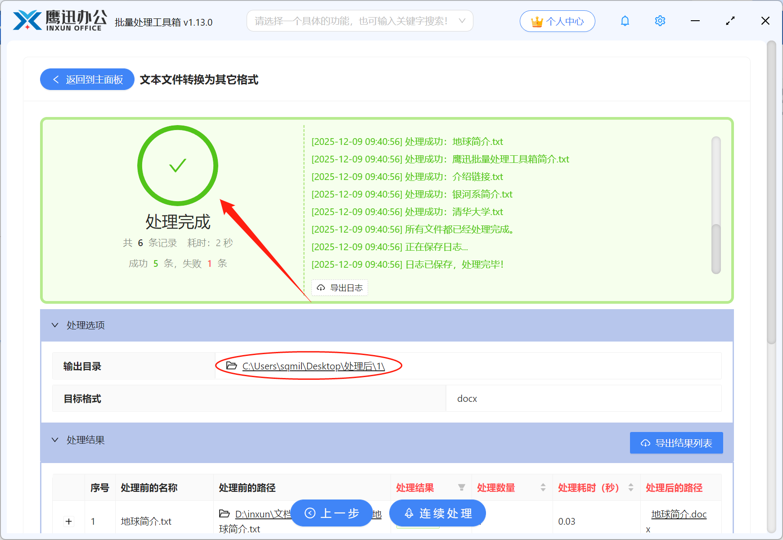
Task: Expand row 1 with the plus button
Action: (x=68, y=521)
